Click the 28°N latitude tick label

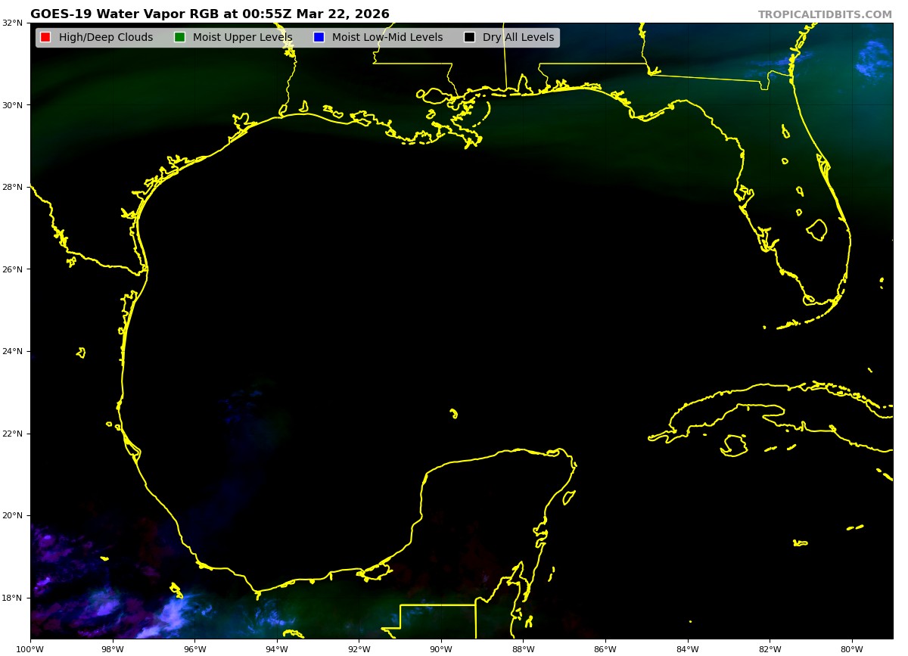(13, 187)
